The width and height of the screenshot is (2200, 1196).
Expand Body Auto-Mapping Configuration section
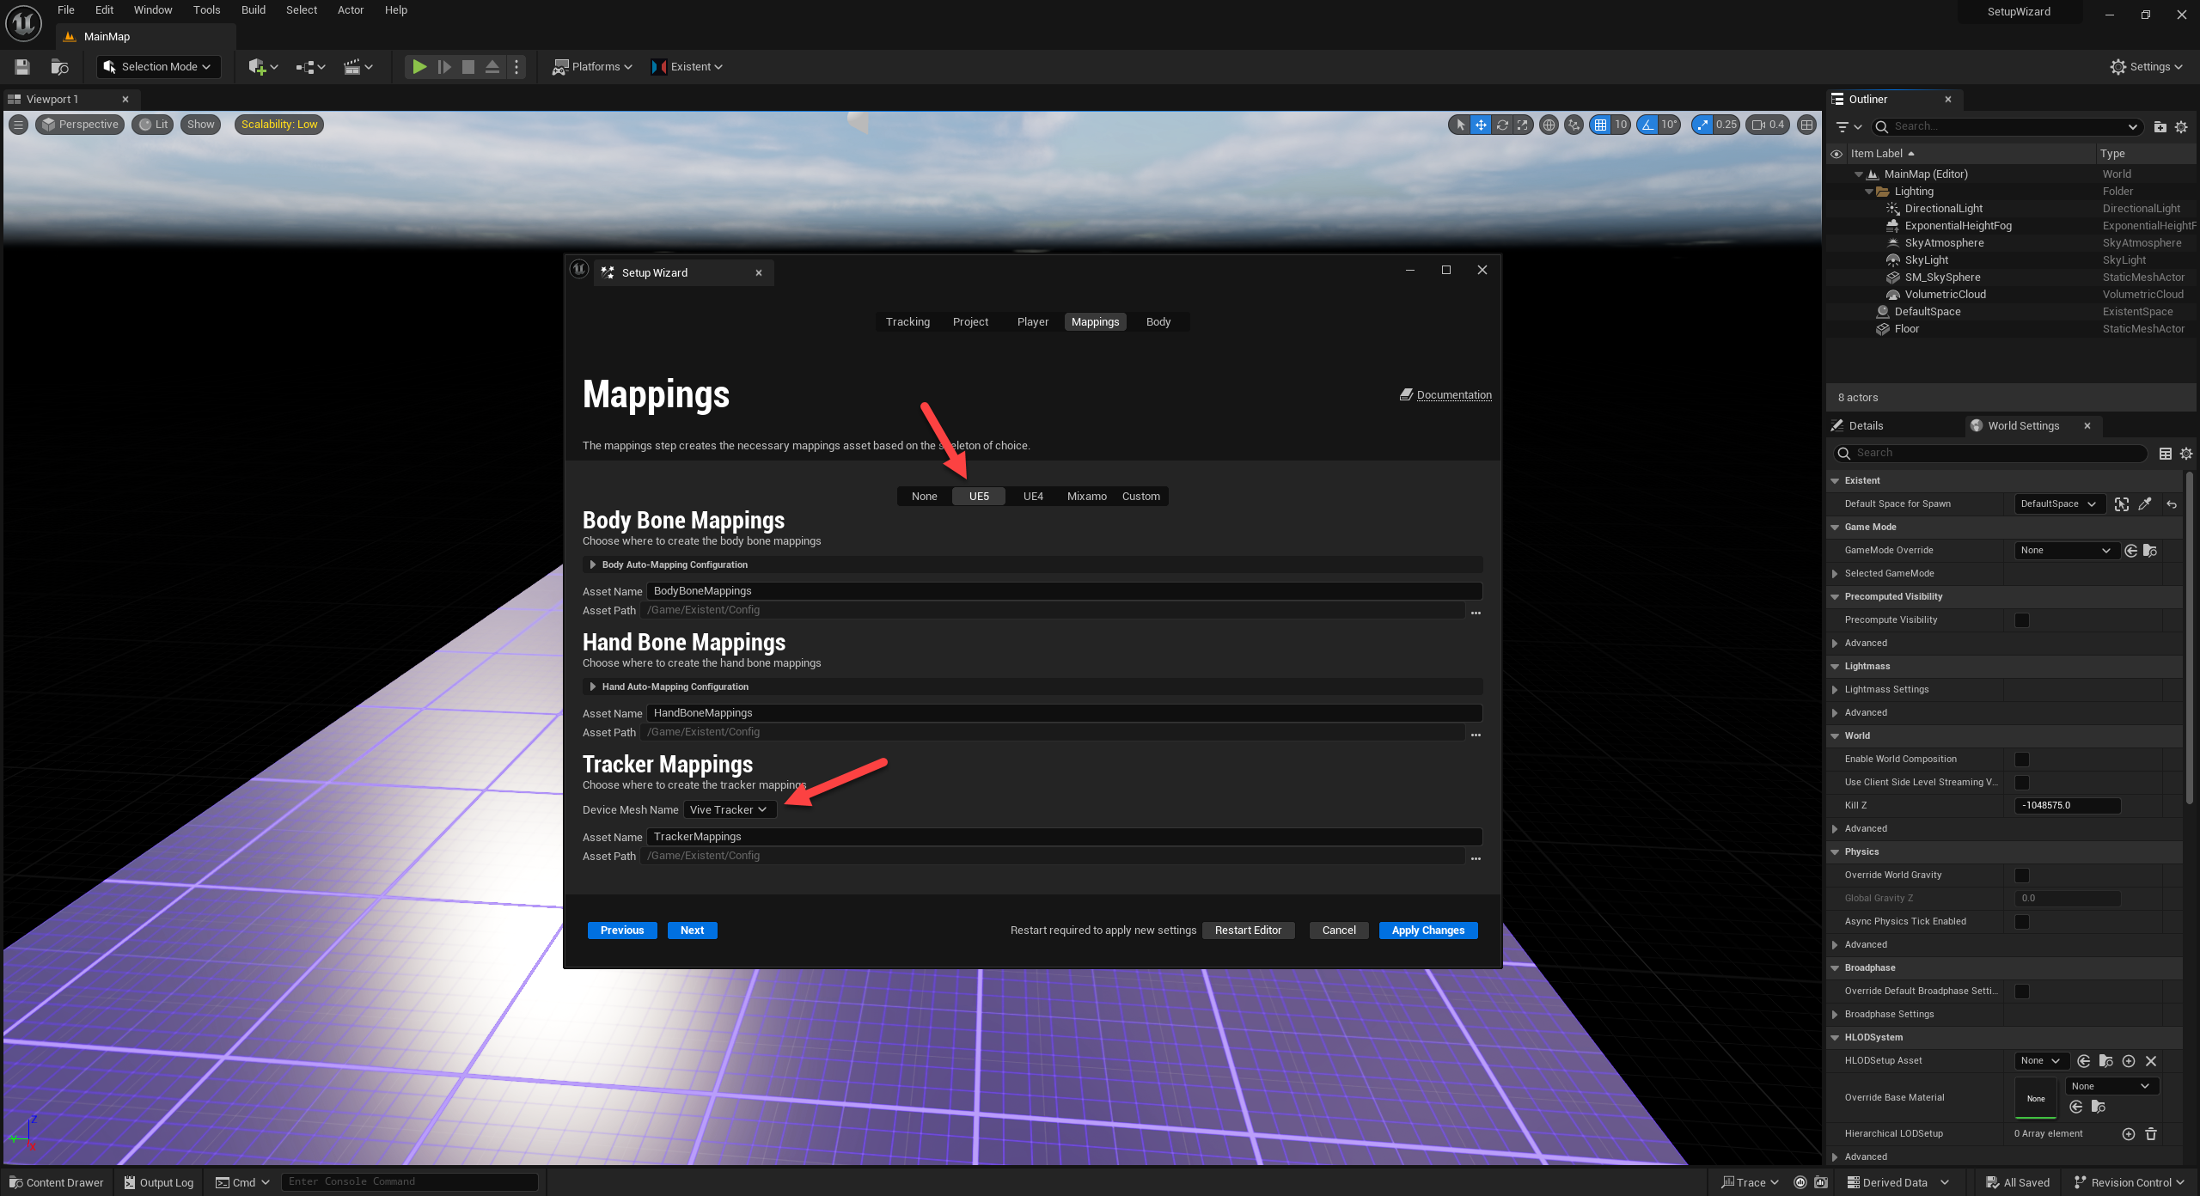pos(593,565)
